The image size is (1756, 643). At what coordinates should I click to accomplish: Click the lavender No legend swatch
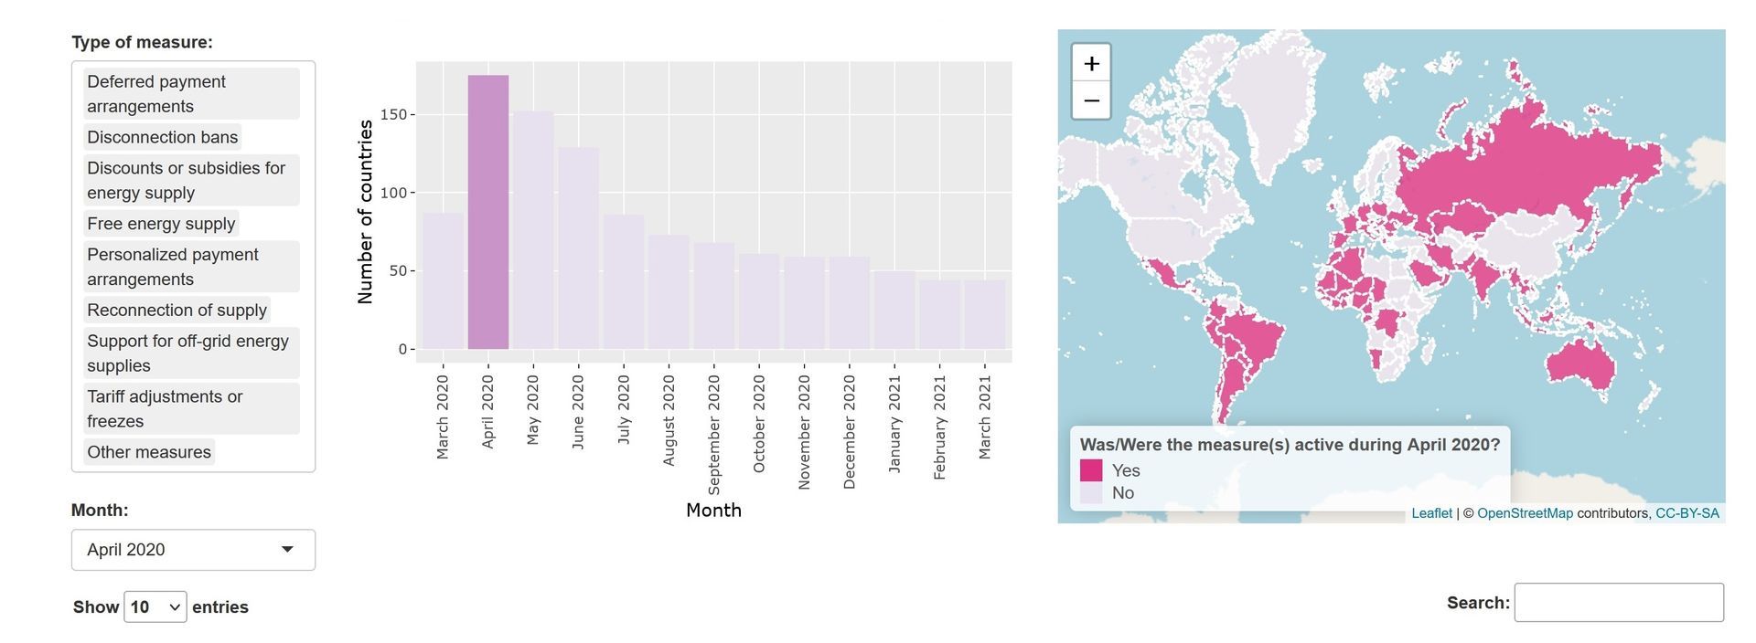(x=1091, y=493)
